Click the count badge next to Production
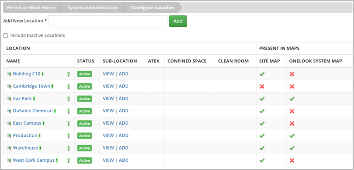Image resolution: width=354 pixels, height=170 pixels. (x=39, y=136)
